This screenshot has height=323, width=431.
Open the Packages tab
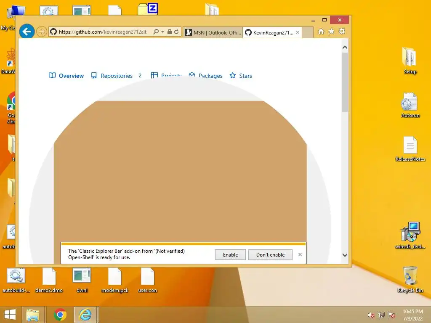pos(205,76)
